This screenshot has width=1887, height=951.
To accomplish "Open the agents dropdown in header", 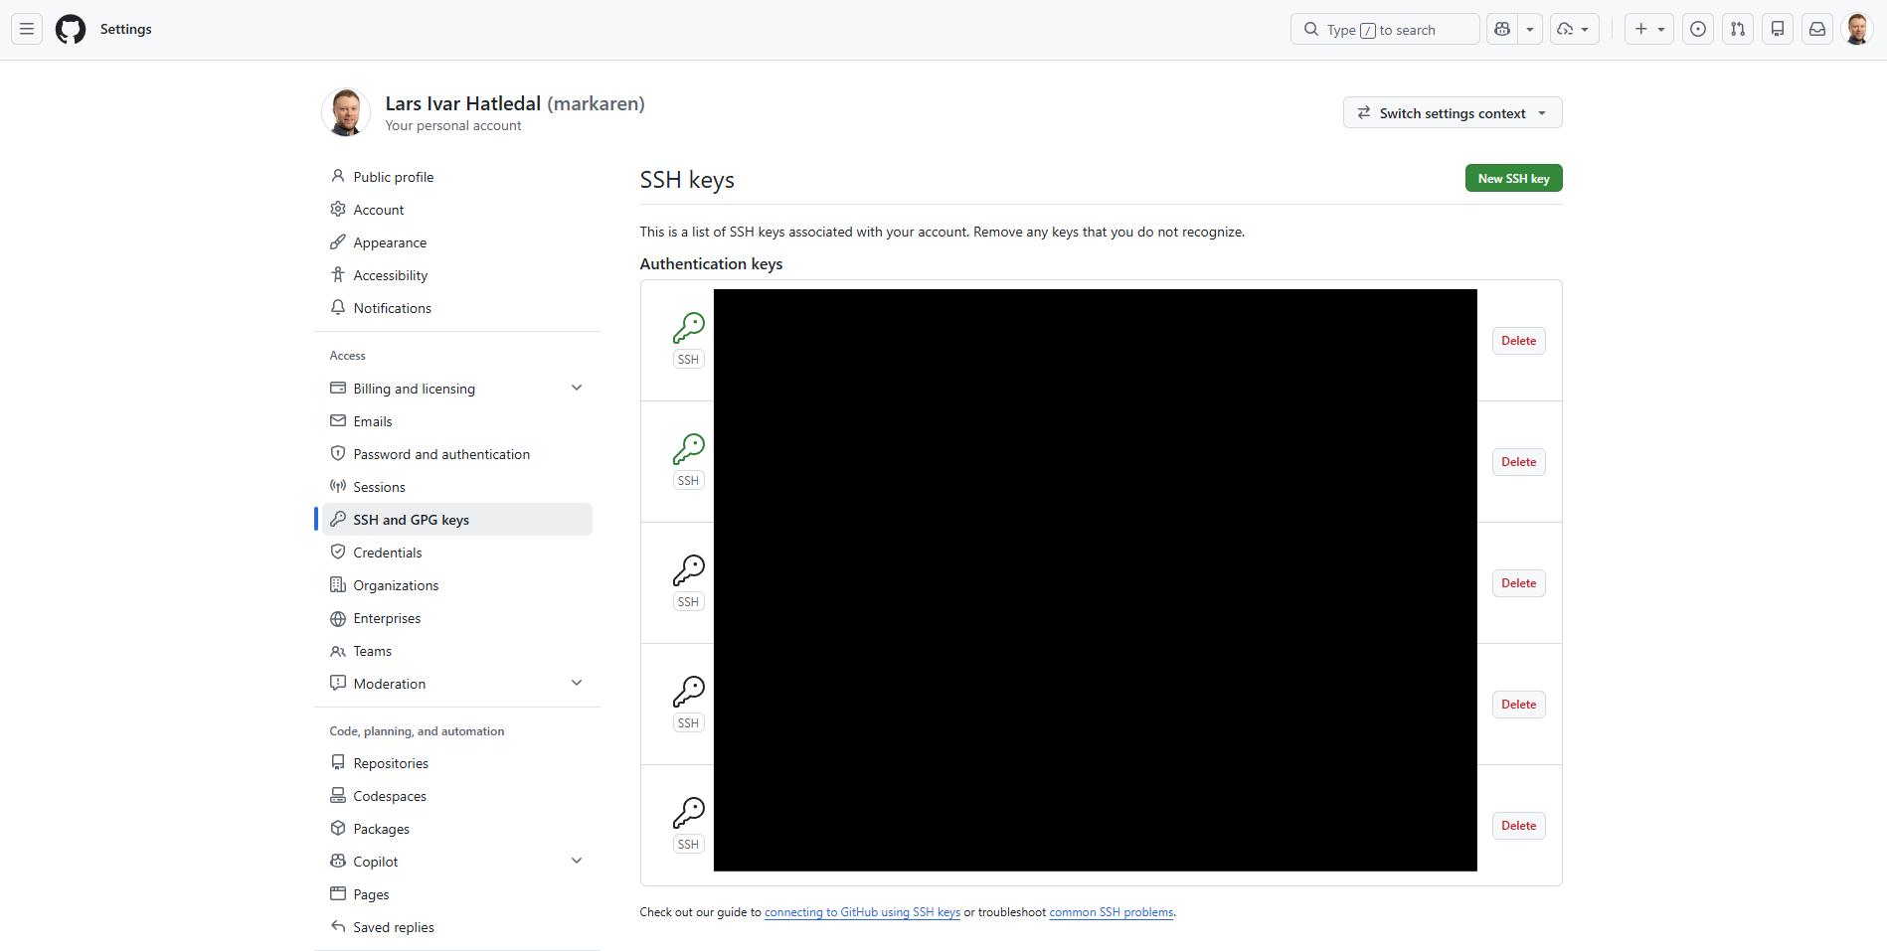I will pyautogui.click(x=1574, y=29).
